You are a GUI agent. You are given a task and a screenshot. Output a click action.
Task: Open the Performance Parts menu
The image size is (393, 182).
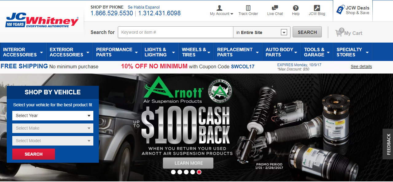click(117, 52)
